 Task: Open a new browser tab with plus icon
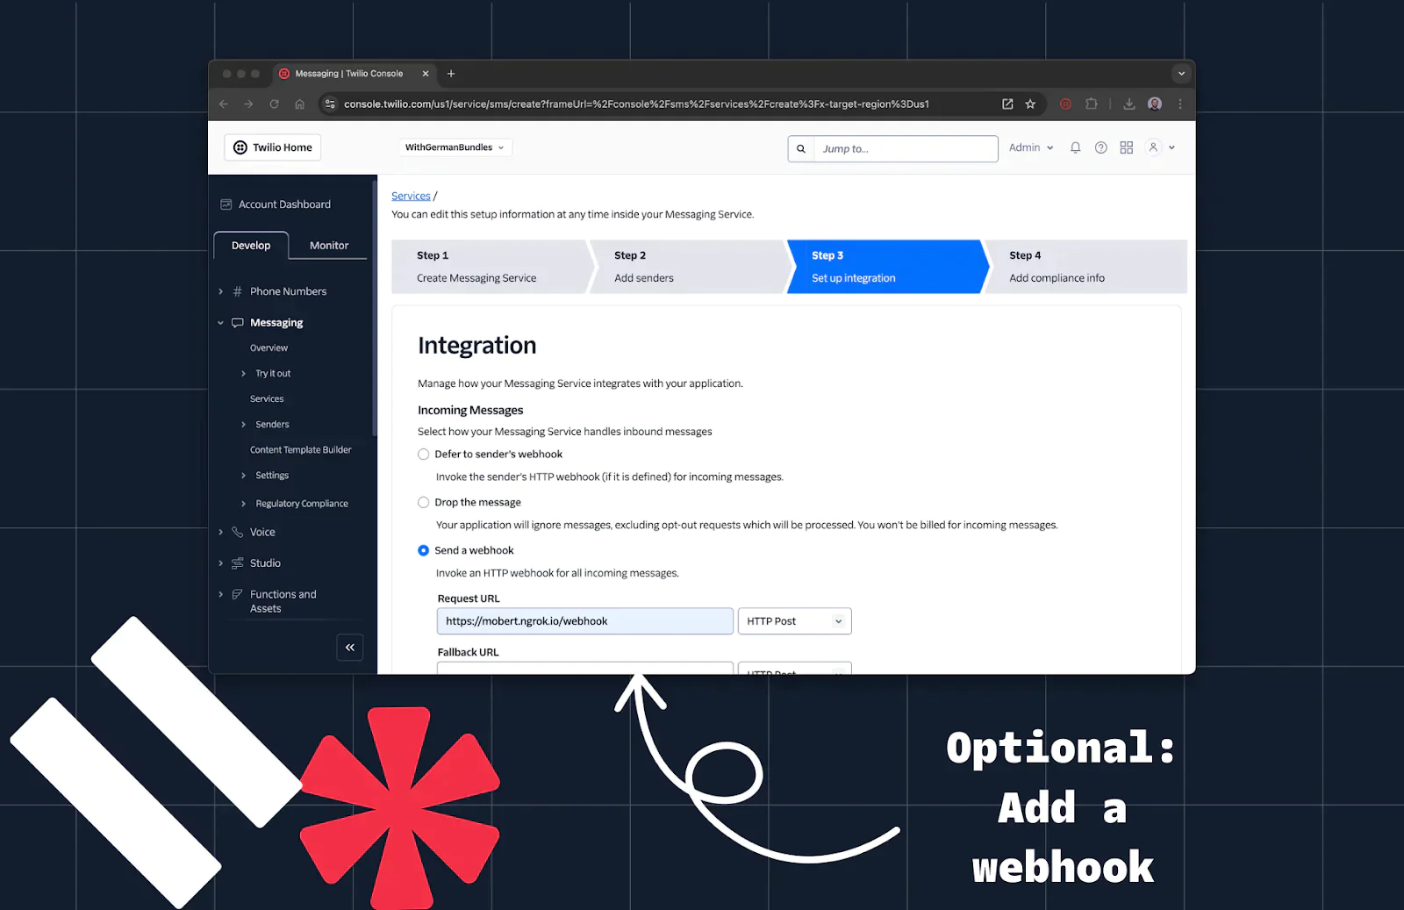451,74
